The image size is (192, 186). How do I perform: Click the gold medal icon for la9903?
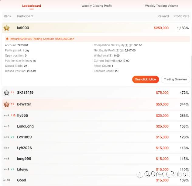6,28
